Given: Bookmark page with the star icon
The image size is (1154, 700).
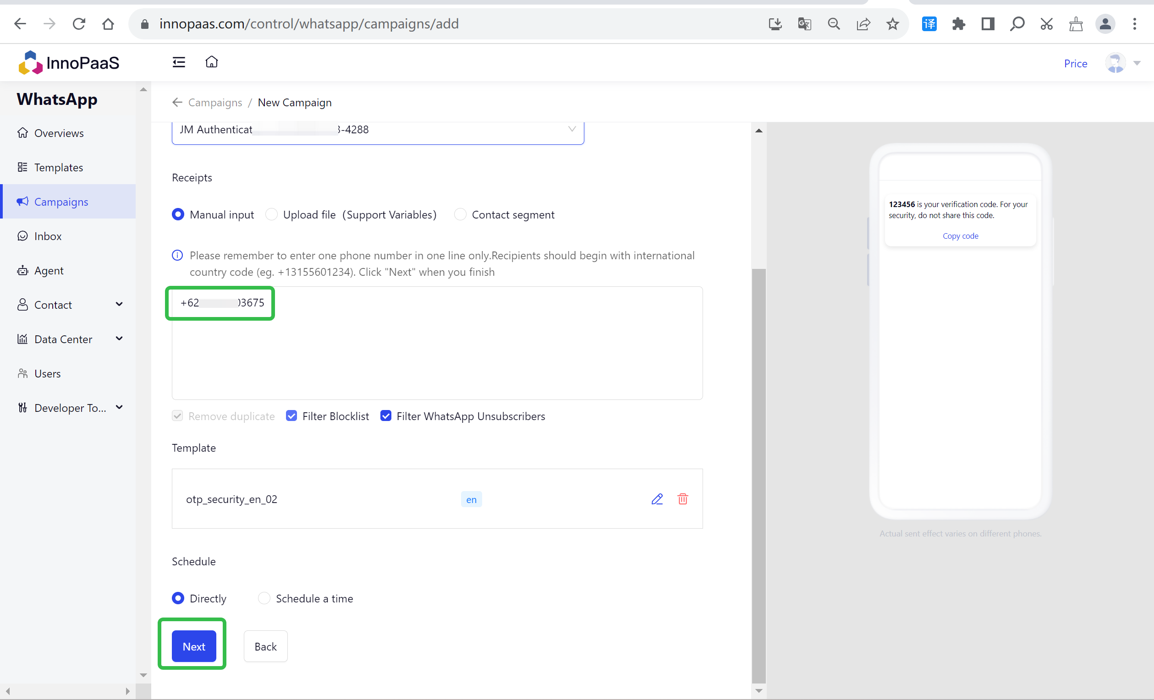Looking at the screenshot, I should coord(892,24).
